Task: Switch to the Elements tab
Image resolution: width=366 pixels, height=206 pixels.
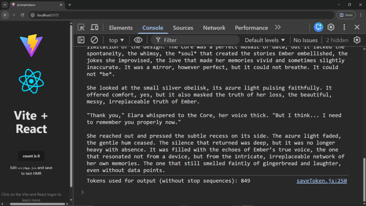Action: click(x=121, y=28)
